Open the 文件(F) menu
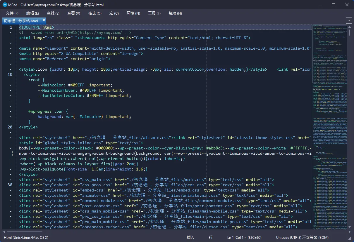The height and width of the screenshot is (242, 354). click(12, 13)
